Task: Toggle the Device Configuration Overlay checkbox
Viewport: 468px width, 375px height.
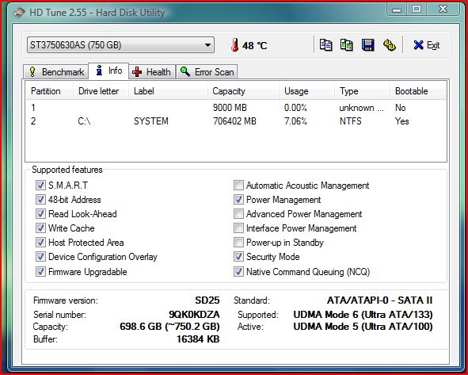Action: pos(40,257)
